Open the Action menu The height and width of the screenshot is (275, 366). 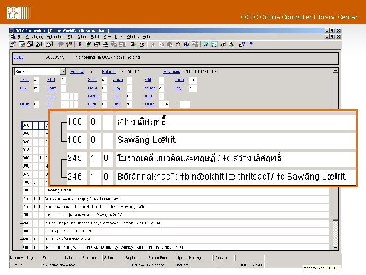pos(82,37)
